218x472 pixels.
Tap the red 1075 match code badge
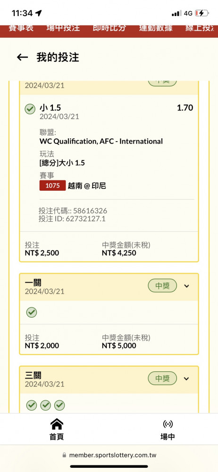point(52,185)
